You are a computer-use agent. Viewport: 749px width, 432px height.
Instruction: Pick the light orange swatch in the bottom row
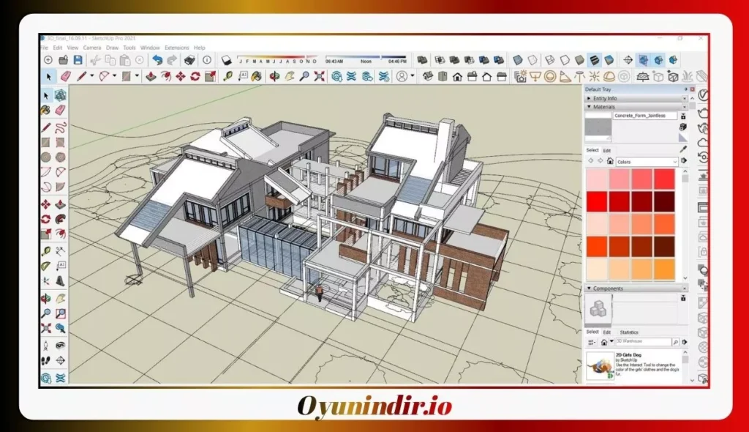[619, 269]
